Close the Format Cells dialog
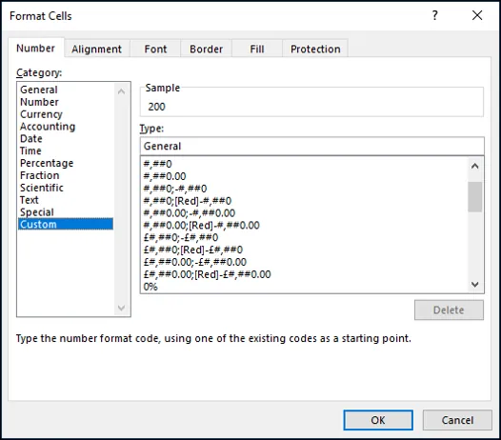The image size is (501, 440). [477, 15]
